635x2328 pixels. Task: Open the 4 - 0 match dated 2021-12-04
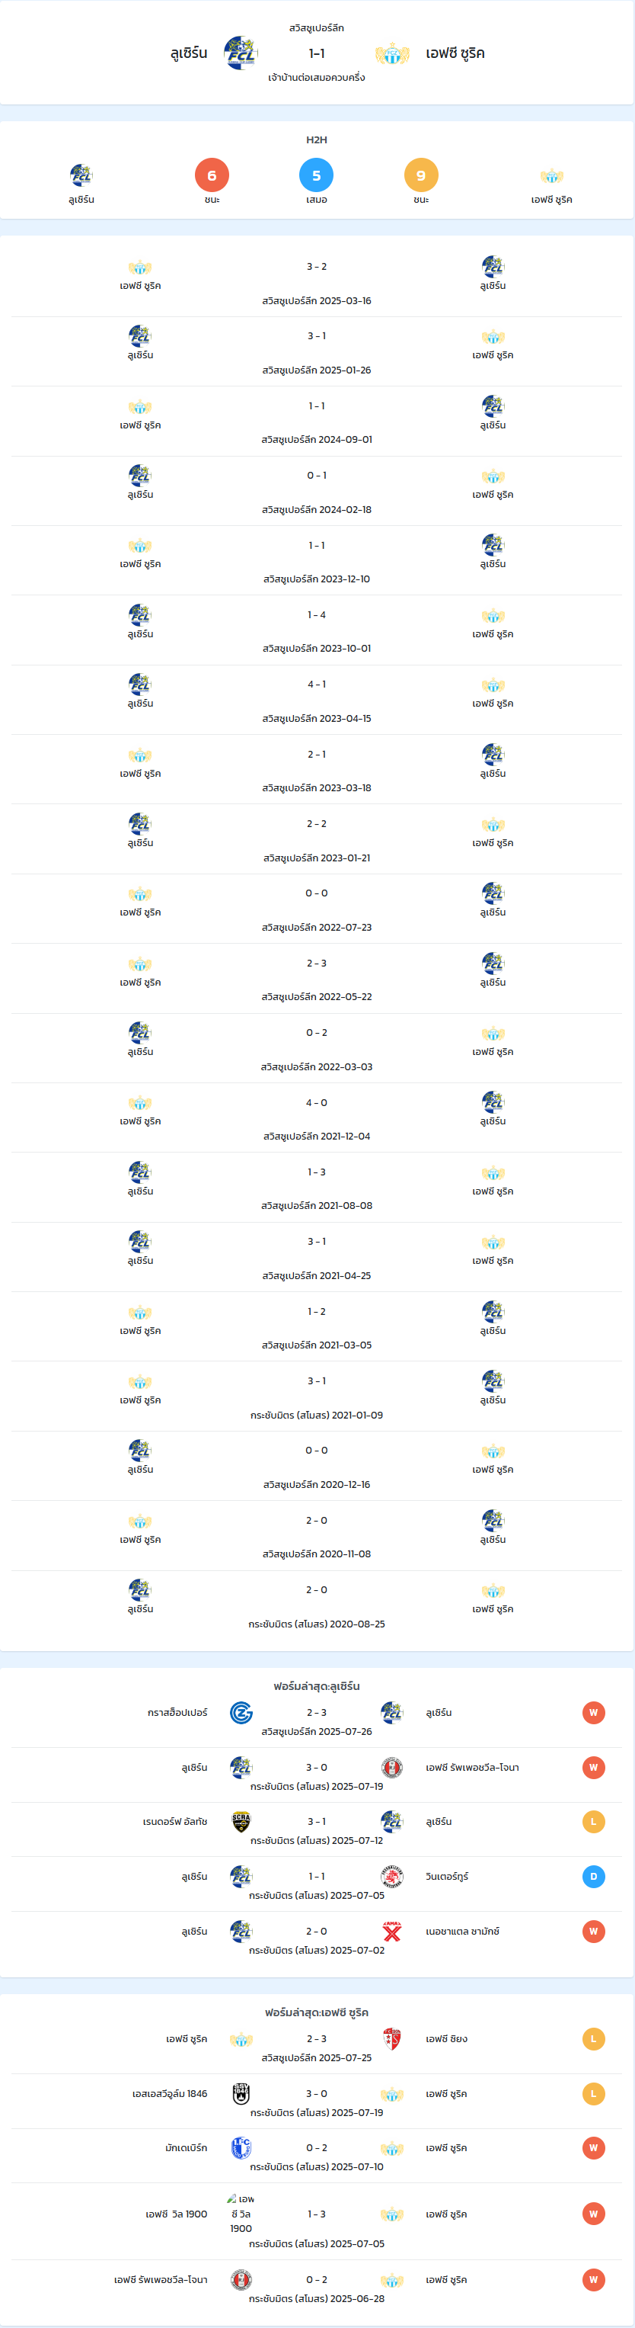pyautogui.click(x=316, y=1118)
